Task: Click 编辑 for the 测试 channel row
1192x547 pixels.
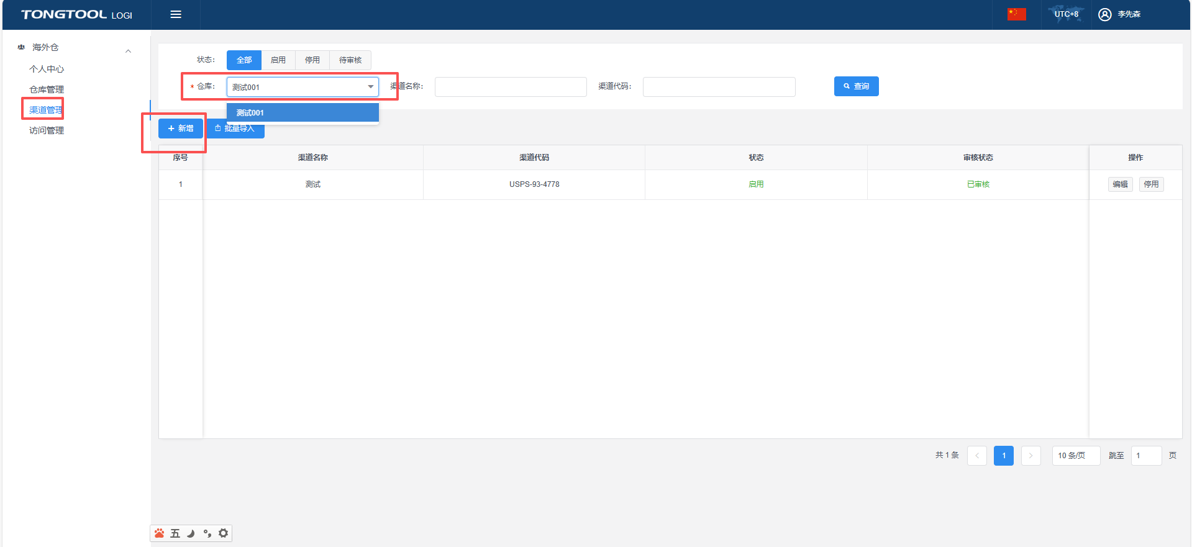Action: point(1120,184)
